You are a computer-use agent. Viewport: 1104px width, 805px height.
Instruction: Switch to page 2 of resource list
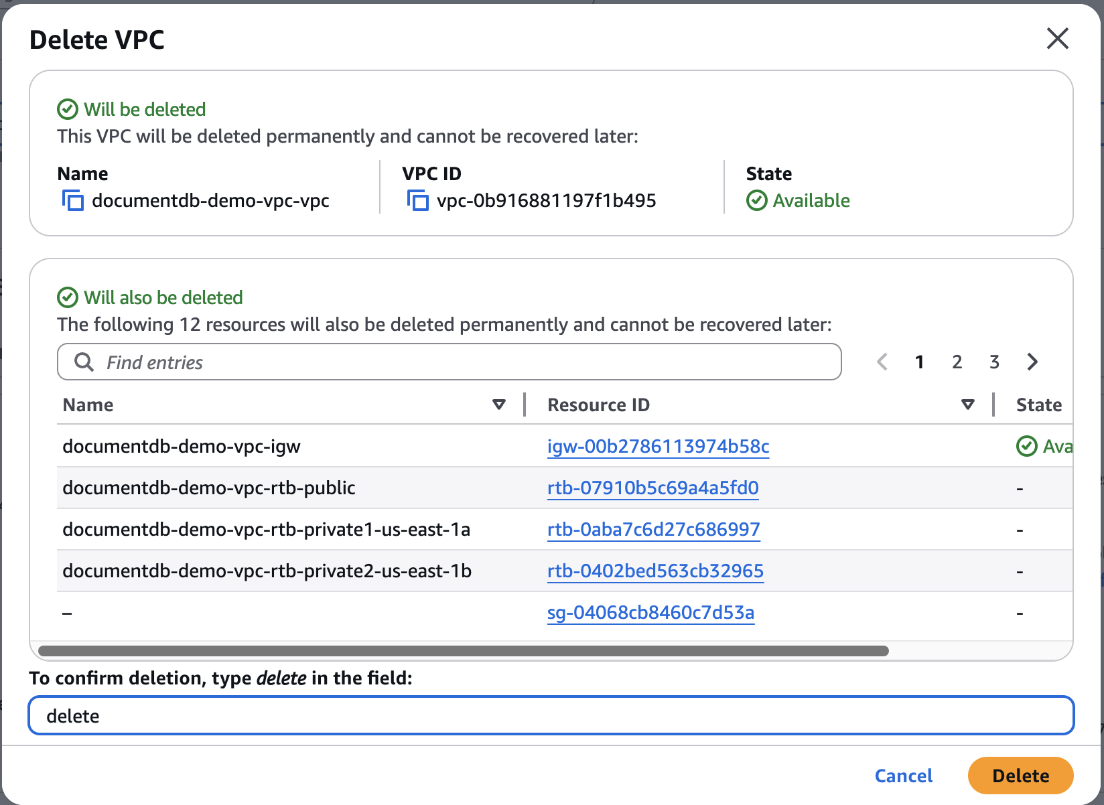click(957, 362)
